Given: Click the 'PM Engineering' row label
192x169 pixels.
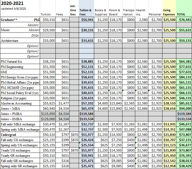Looking at the screenshot, I should 12,67.
